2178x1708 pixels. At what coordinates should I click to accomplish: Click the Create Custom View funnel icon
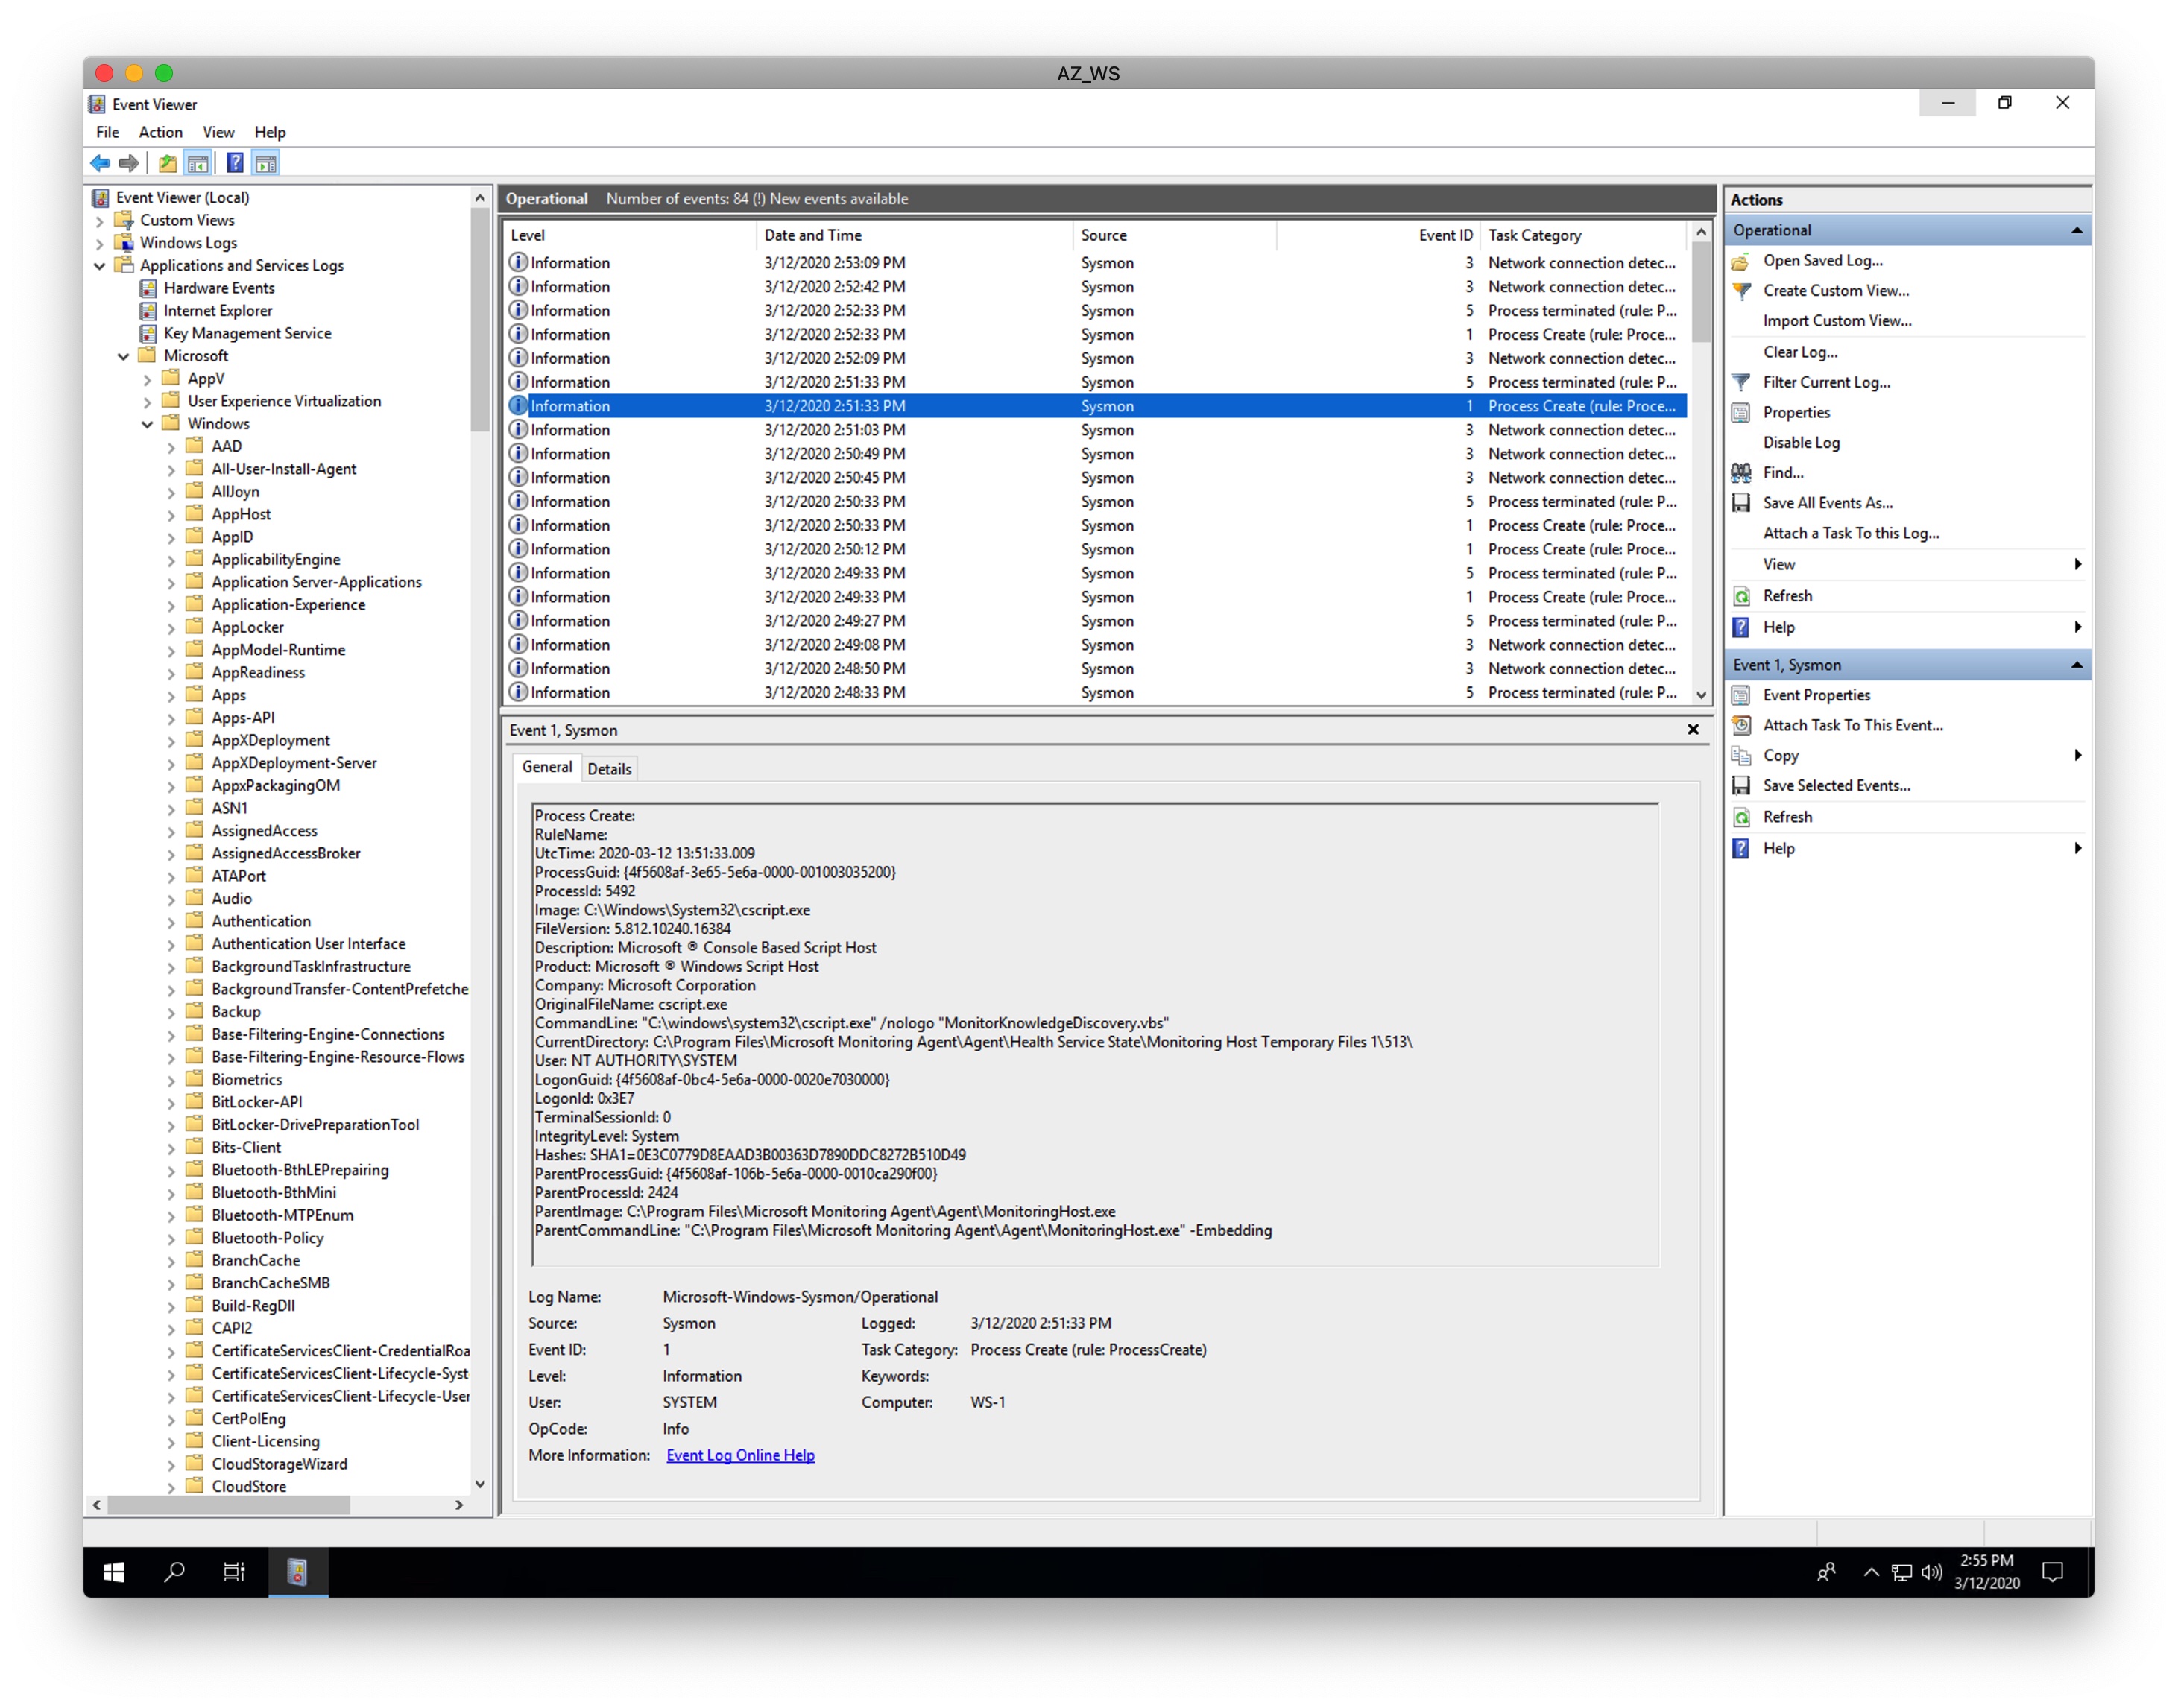coord(1741,291)
